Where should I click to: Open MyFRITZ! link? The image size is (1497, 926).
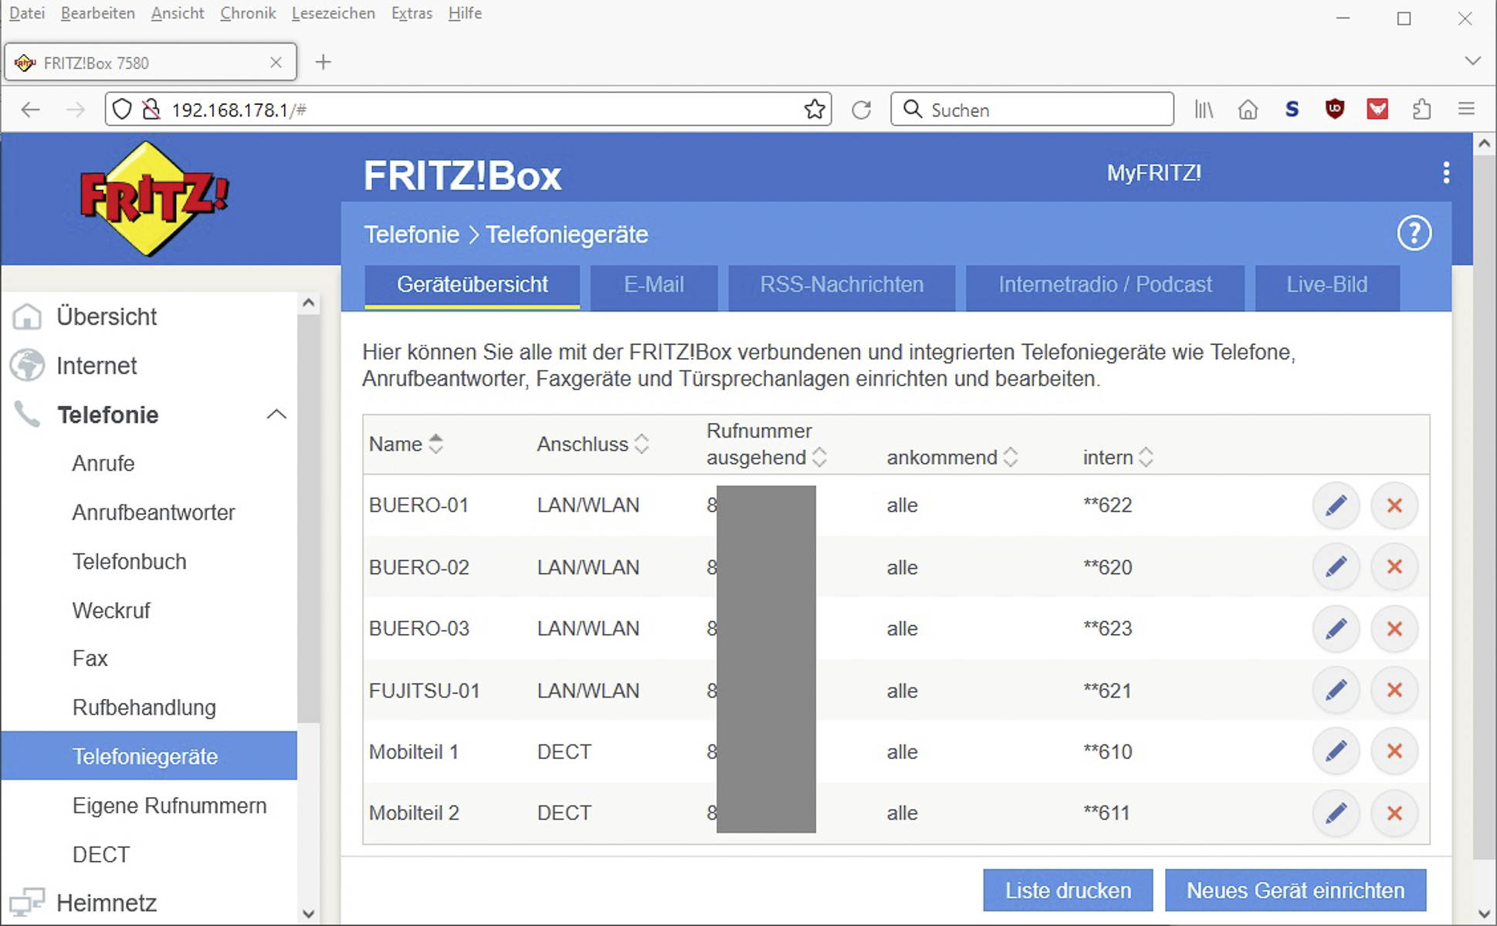click(x=1153, y=173)
